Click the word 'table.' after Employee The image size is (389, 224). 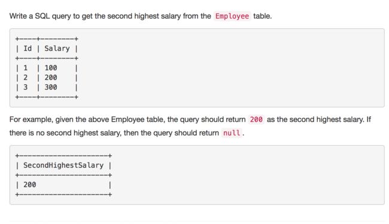[263, 16]
